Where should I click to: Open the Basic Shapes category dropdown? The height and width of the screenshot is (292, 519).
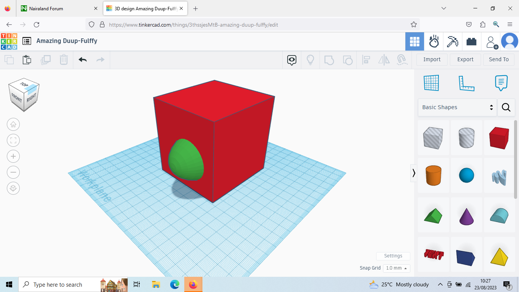pyautogui.click(x=457, y=107)
